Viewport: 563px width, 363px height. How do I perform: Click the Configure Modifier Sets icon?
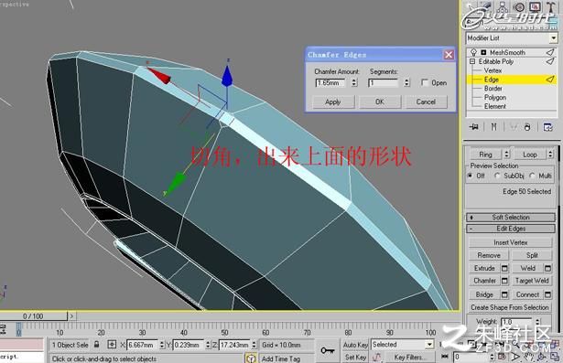(548, 127)
